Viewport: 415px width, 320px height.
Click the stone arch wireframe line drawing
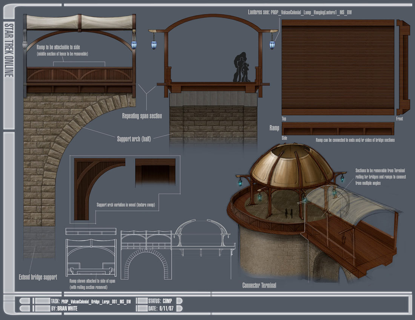[x=146, y=261]
